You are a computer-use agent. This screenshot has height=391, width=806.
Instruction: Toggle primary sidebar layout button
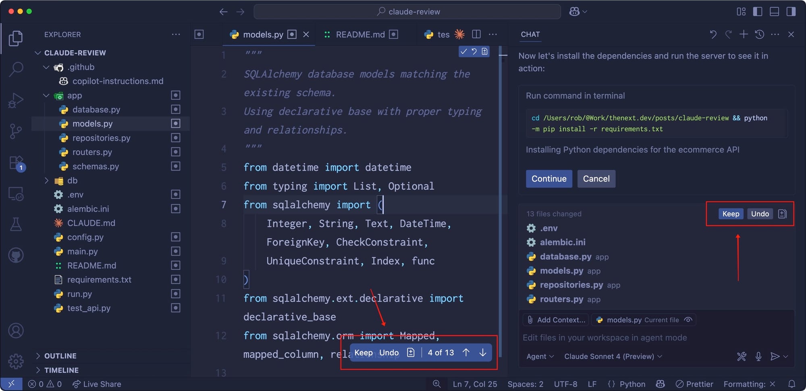757,12
